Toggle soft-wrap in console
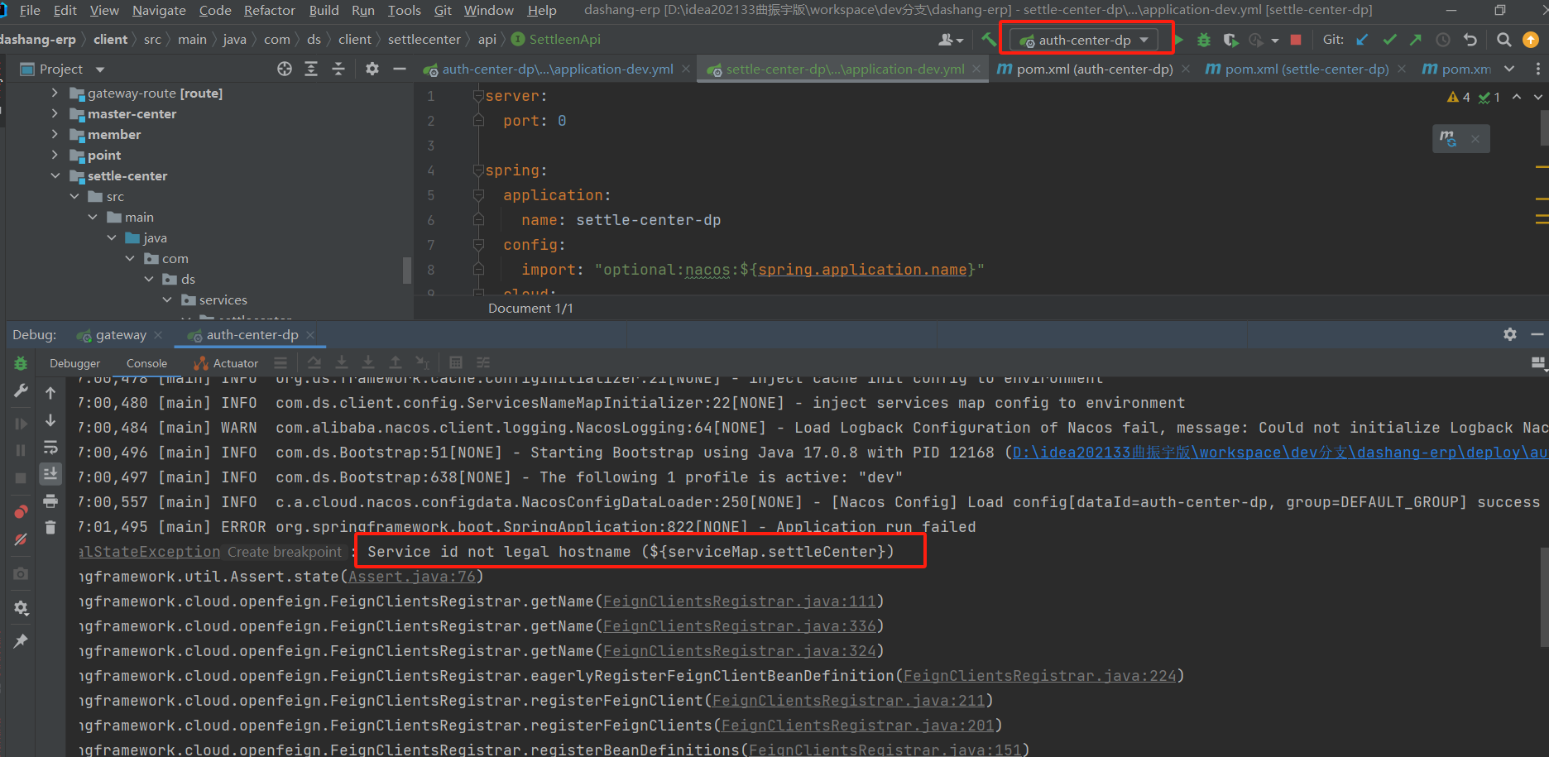The width and height of the screenshot is (1549, 757). pyautogui.click(x=50, y=448)
